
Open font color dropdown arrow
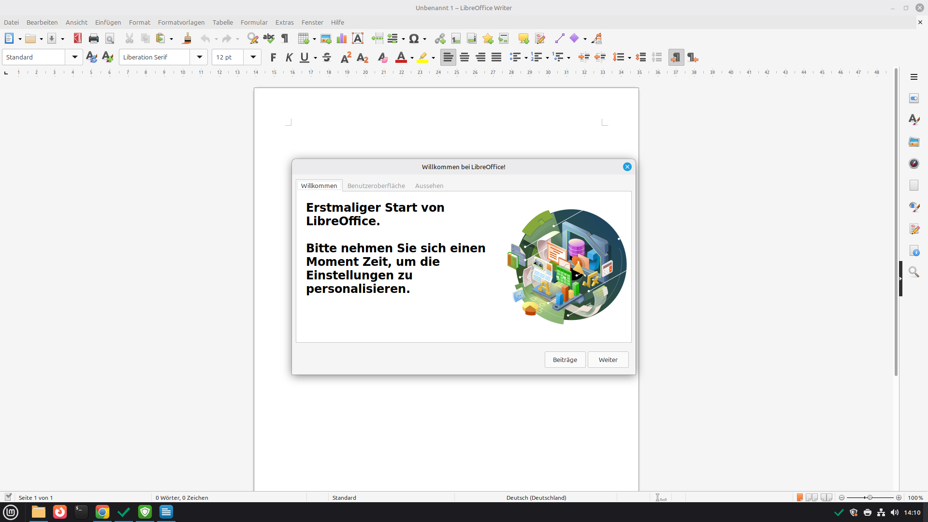tap(412, 58)
